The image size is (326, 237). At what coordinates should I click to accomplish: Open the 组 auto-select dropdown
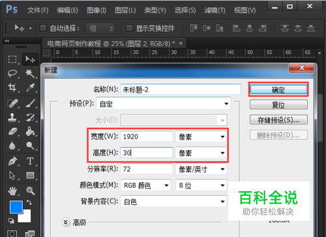click(x=100, y=28)
